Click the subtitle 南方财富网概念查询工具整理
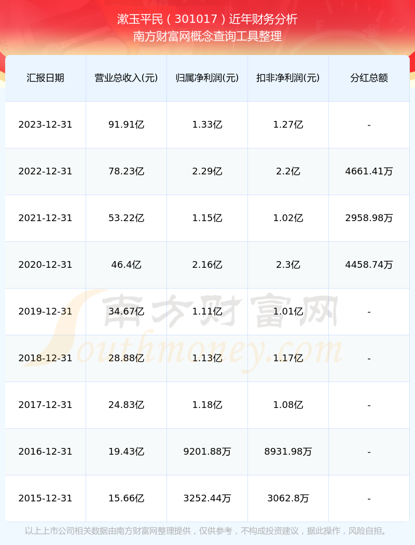 tap(208, 36)
